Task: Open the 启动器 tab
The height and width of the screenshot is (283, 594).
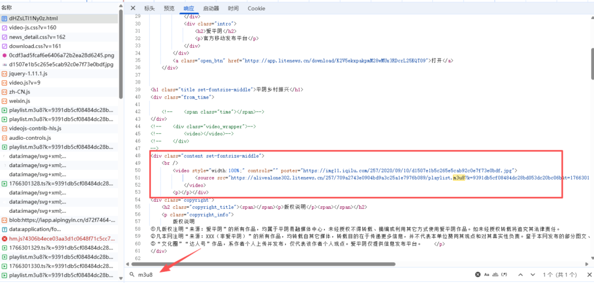Action: point(211,8)
